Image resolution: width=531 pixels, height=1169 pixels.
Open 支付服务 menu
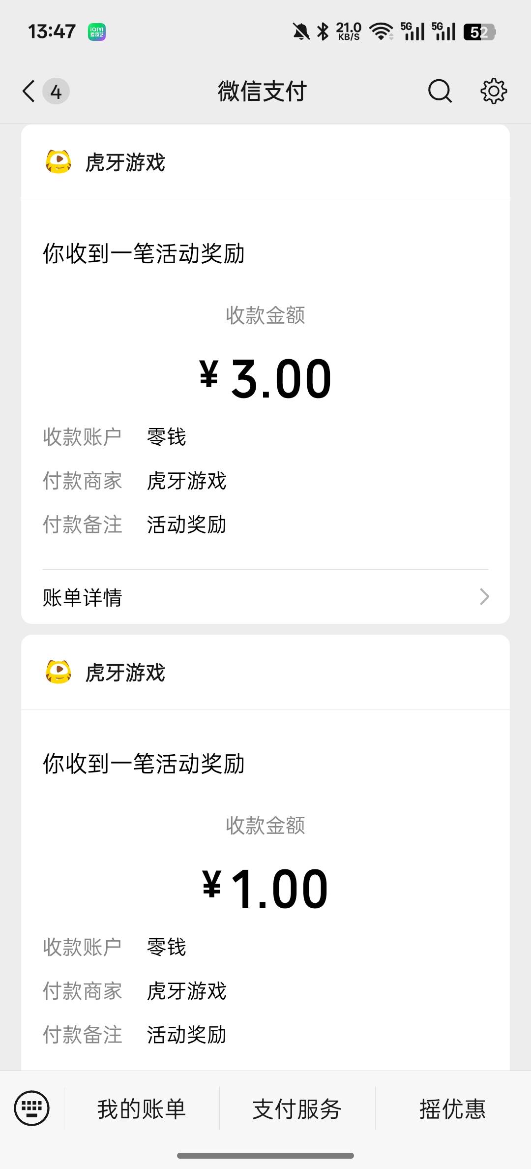[x=297, y=1109]
